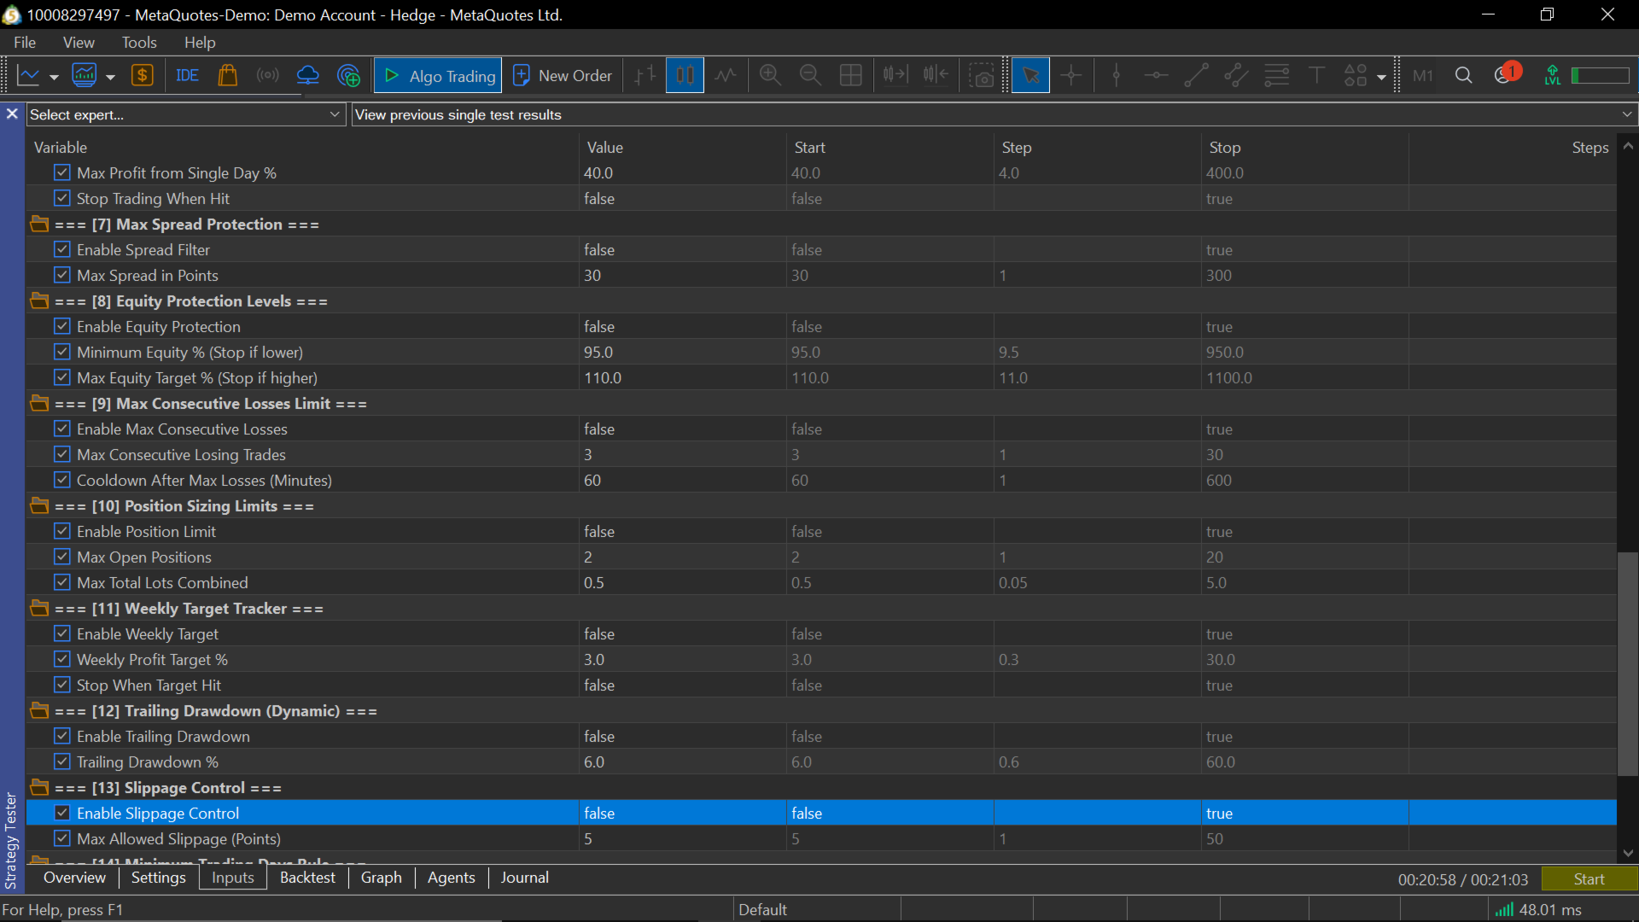Open the Market shopping bag icon
Image resolution: width=1639 pixels, height=922 pixels.
tap(227, 76)
